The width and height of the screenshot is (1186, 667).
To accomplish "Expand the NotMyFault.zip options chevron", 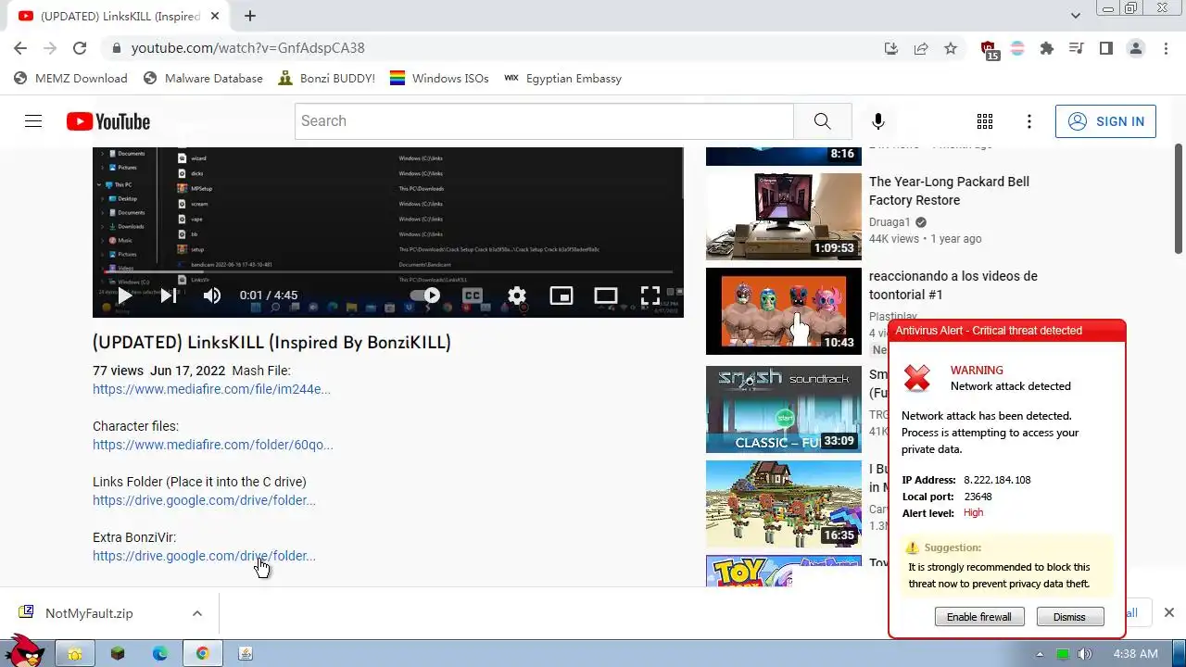I will click(197, 613).
